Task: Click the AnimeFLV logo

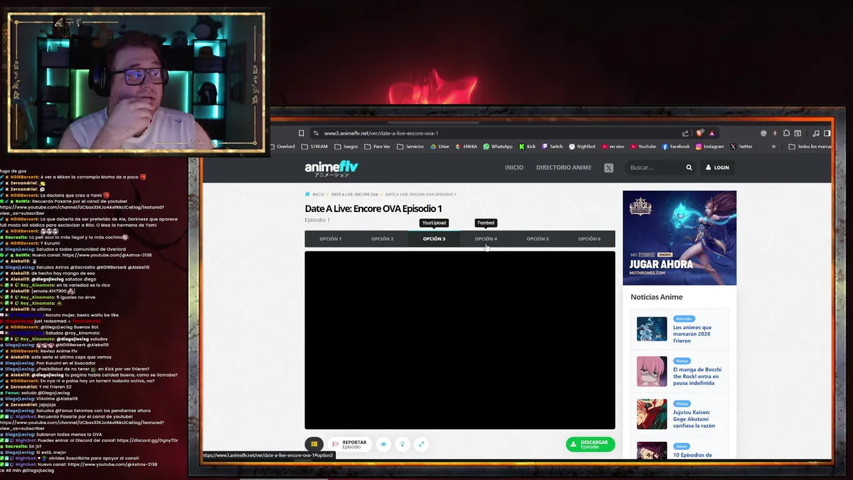Action: pos(331,168)
